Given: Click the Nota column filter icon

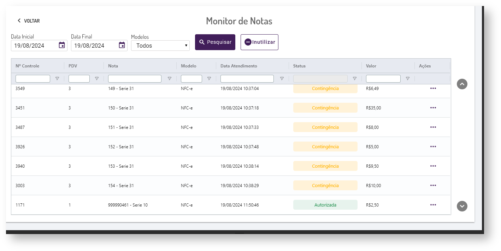Looking at the screenshot, I should click(170, 79).
